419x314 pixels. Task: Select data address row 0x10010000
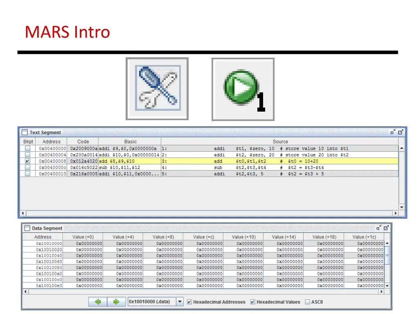203,244
